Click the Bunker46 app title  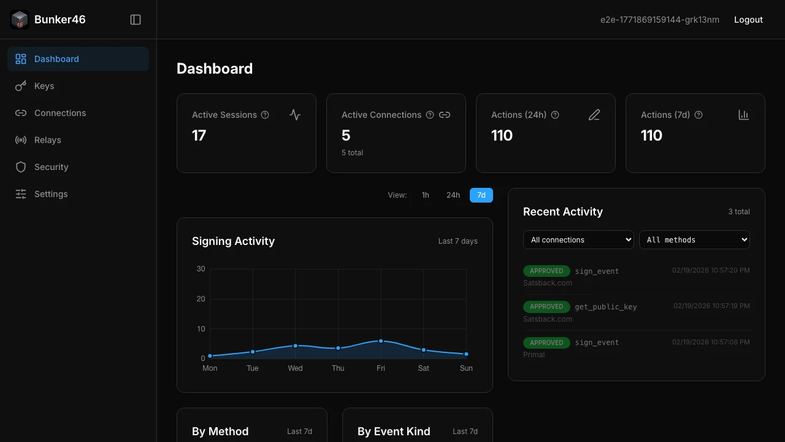[59, 19]
